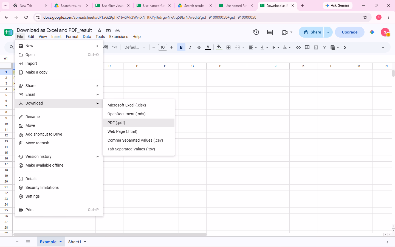Create a filter from toolbar

(325, 47)
